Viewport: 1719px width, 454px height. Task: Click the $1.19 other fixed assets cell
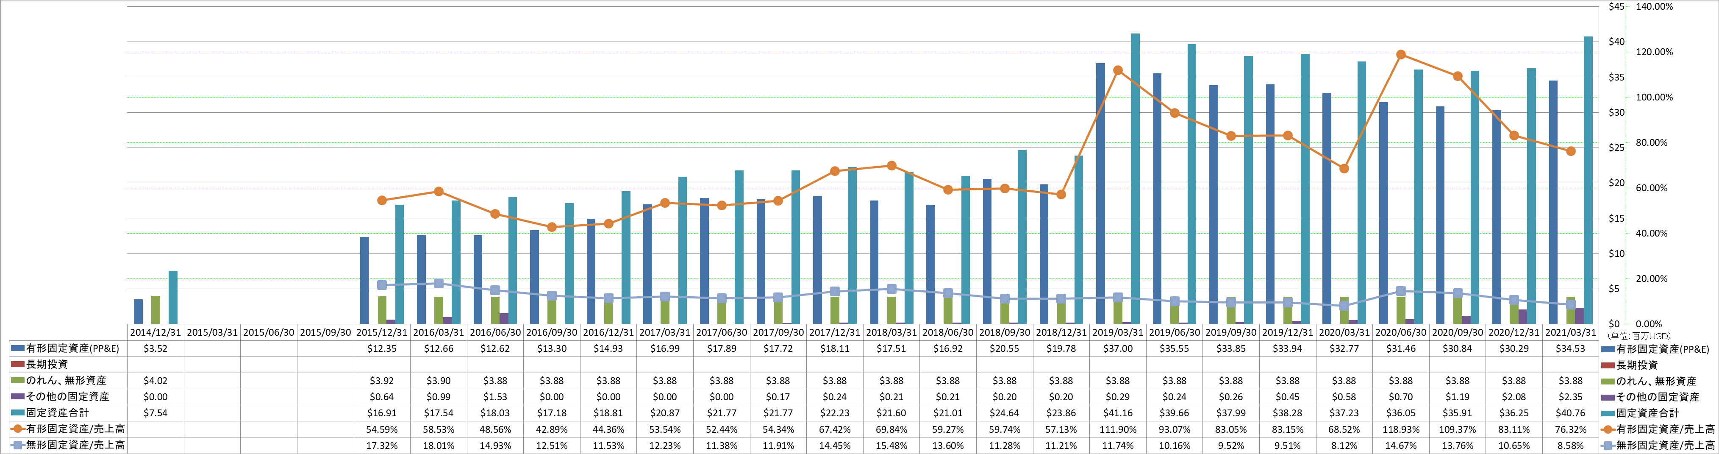tap(1458, 397)
